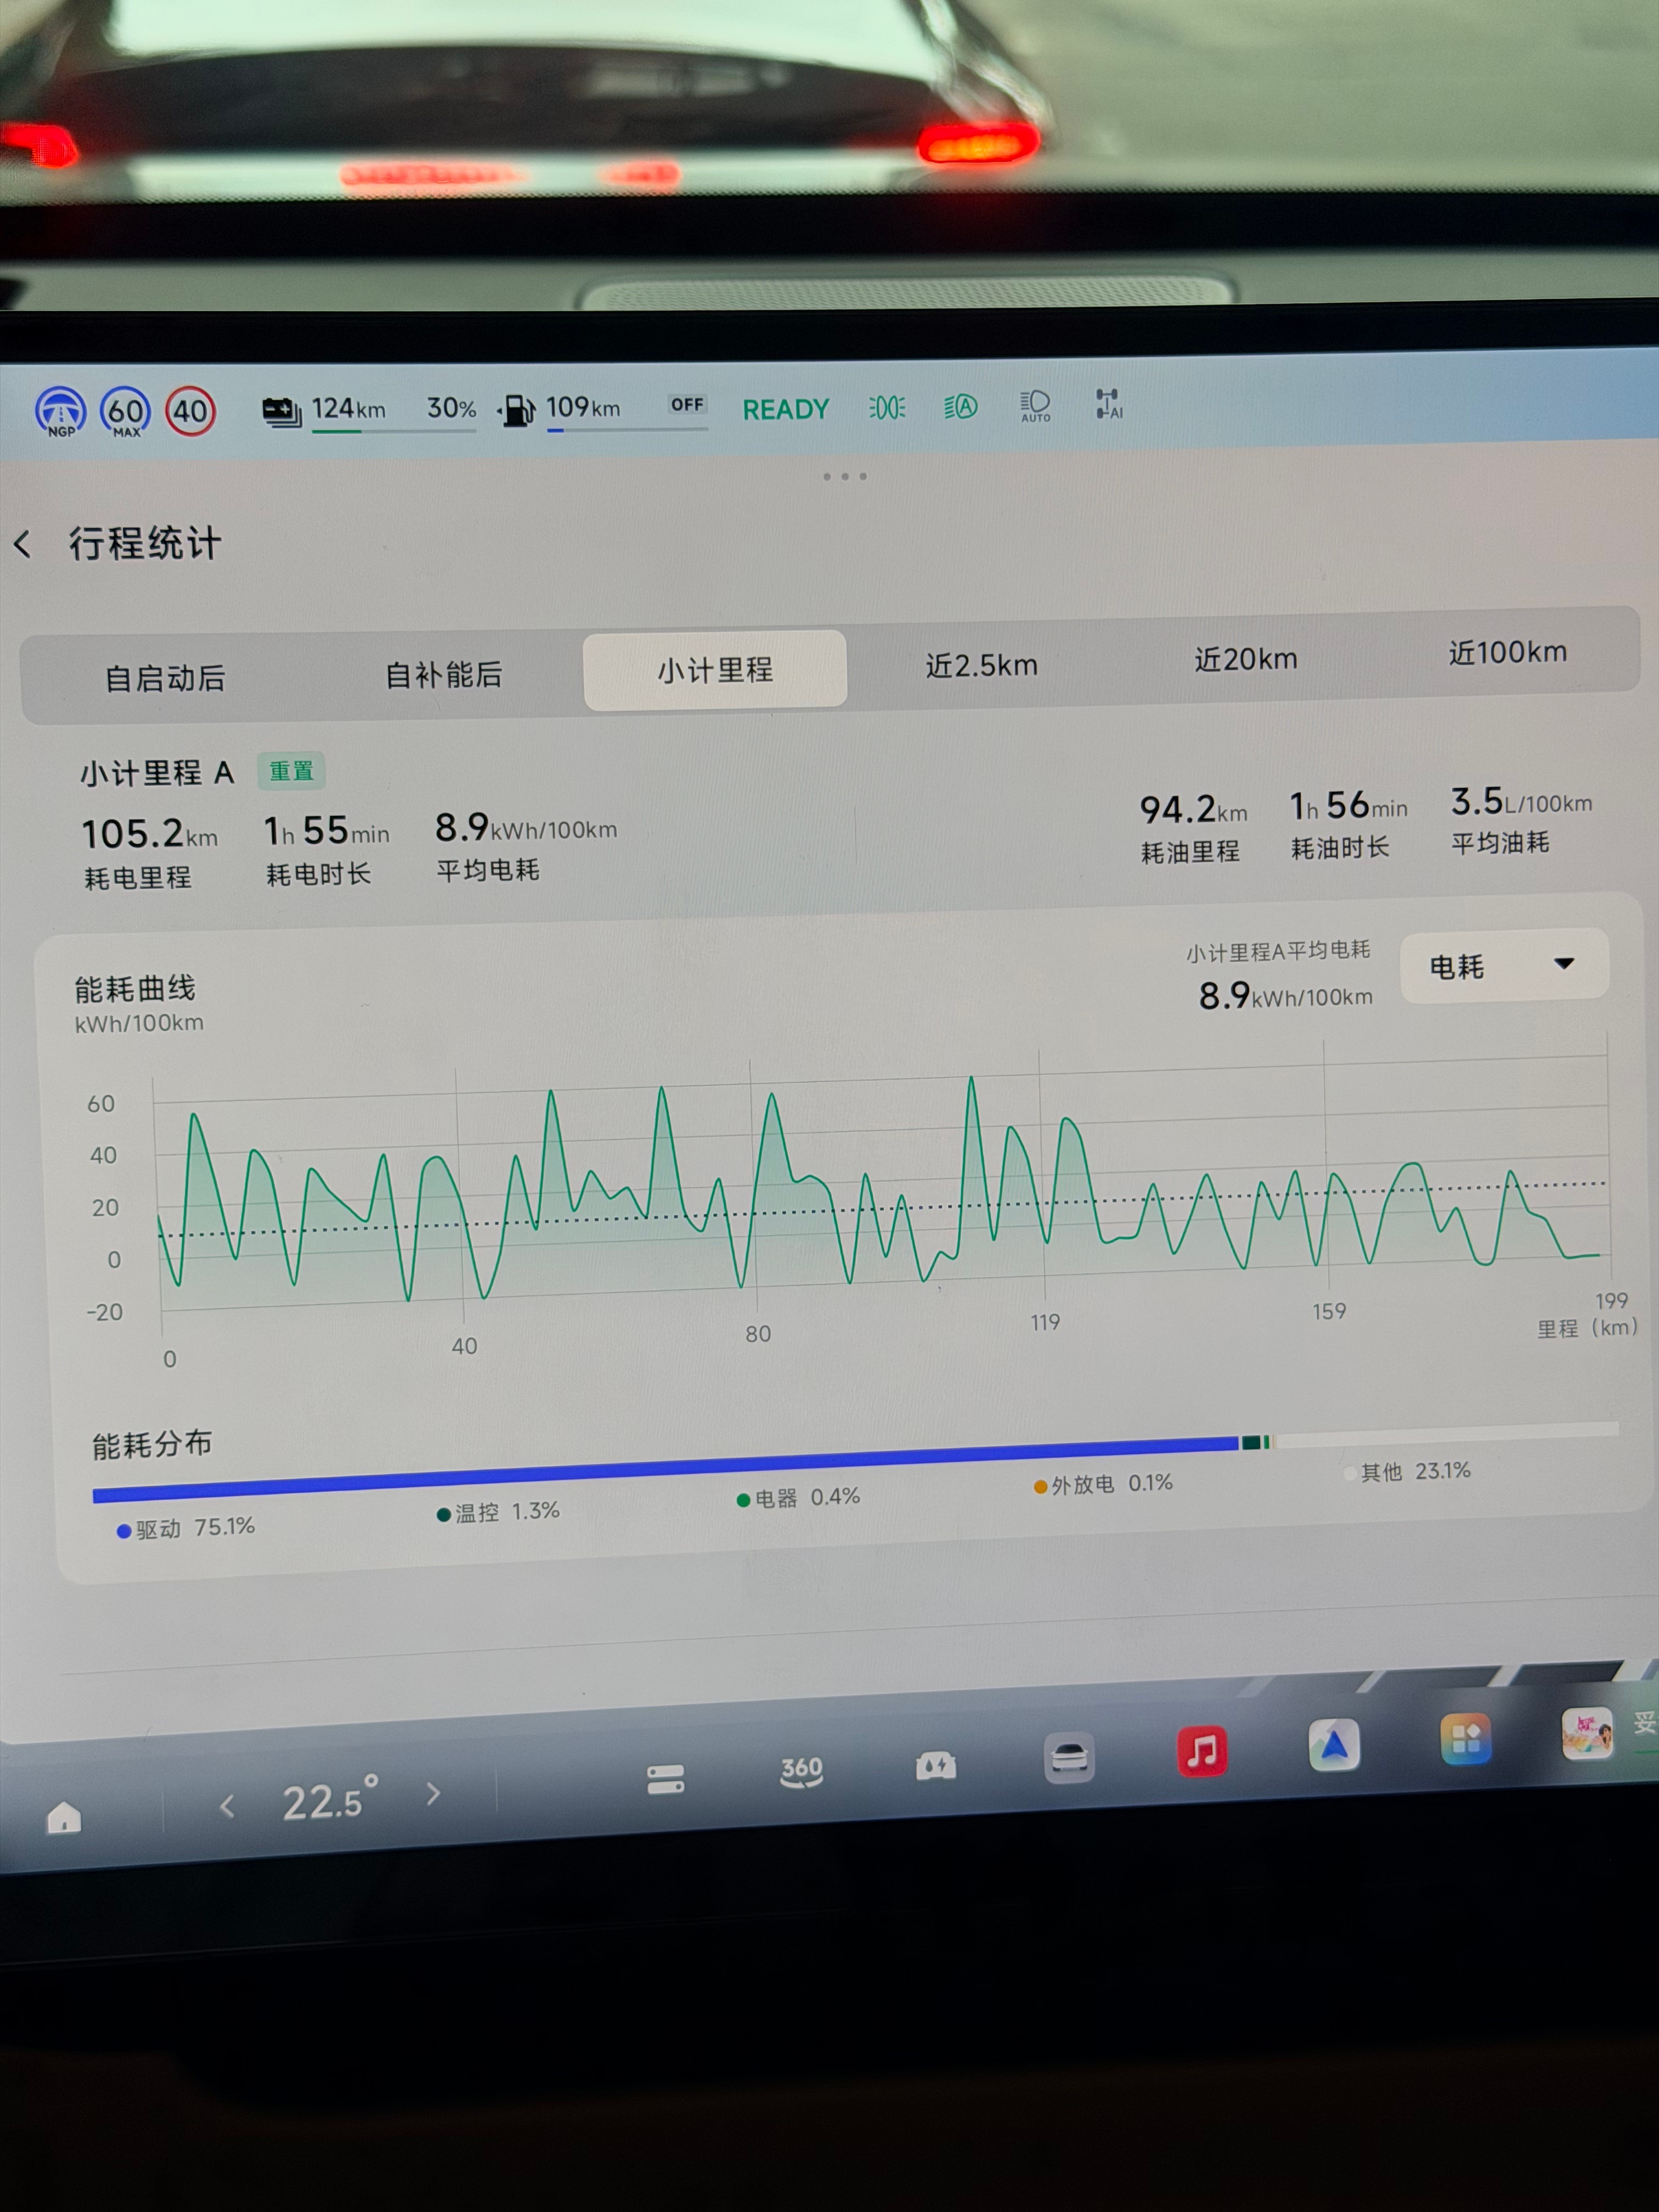Select the 小计里程 tab
This screenshot has height=2212, width=1659.
[x=715, y=670]
